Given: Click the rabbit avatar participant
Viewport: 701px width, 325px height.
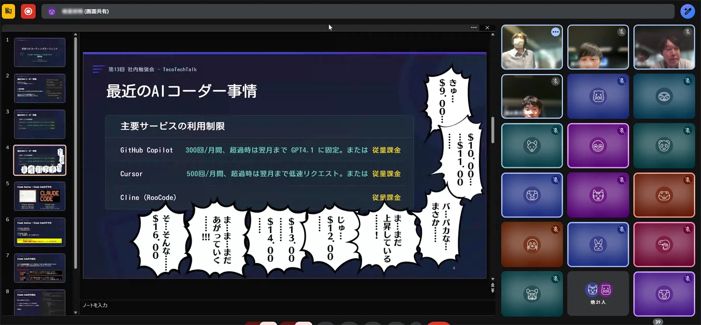Looking at the screenshot, I should click(x=598, y=245).
